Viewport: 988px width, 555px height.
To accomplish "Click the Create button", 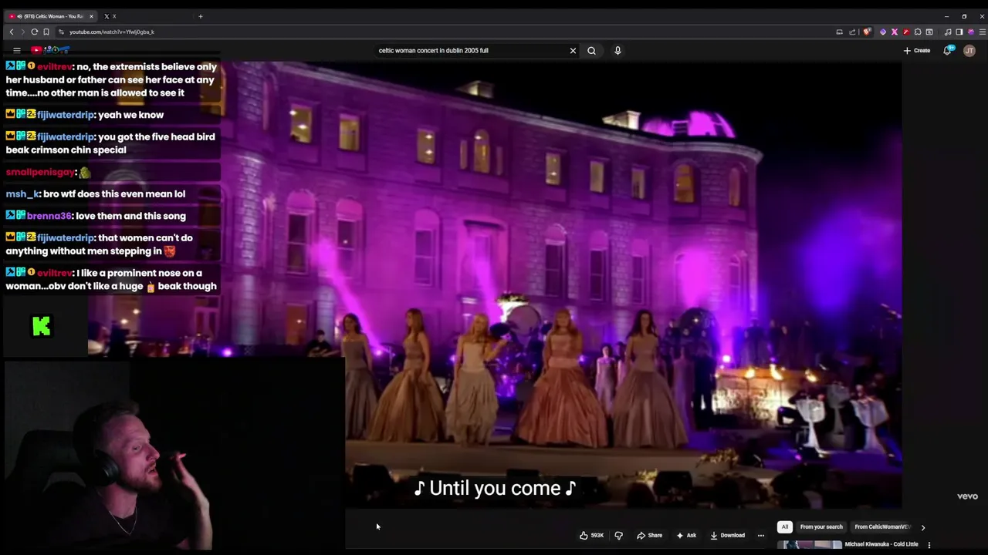I will click(x=917, y=50).
